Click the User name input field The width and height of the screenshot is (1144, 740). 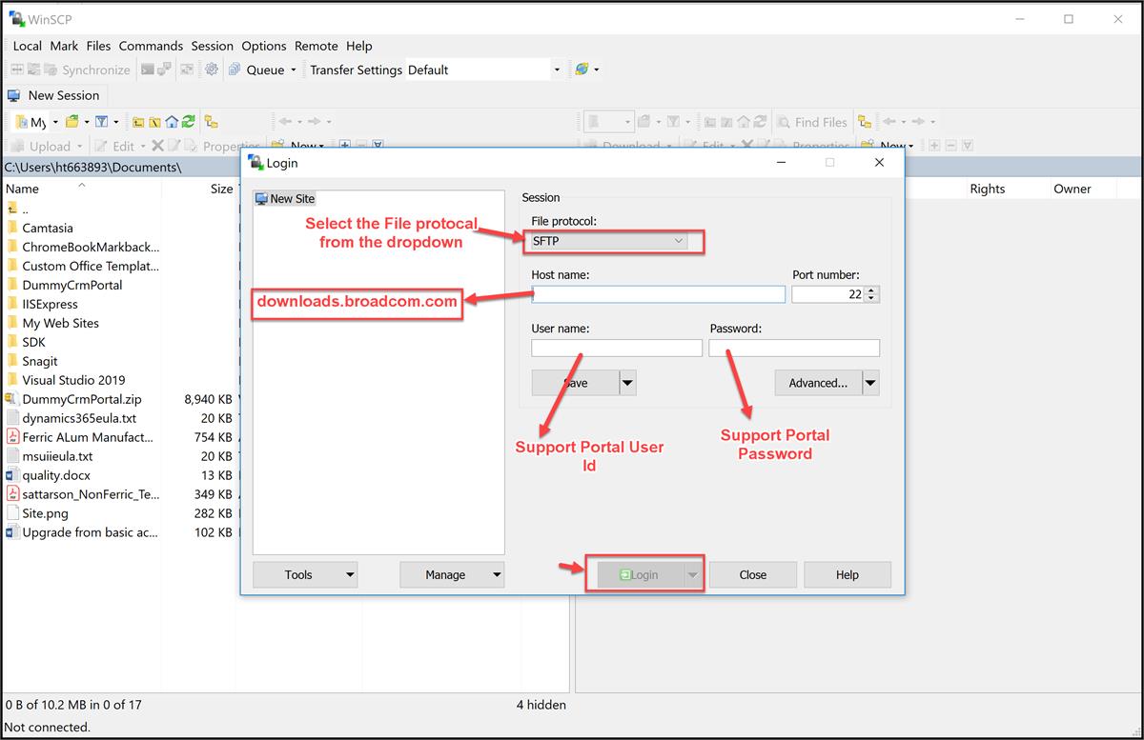(617, 349)
